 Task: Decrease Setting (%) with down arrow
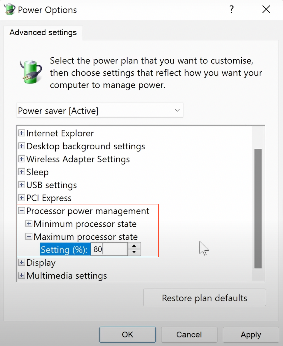tap(134, 252)
